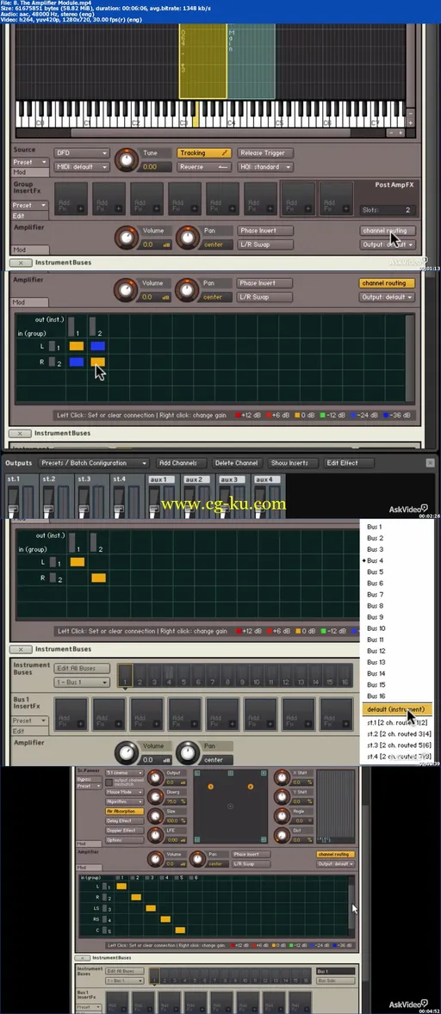Click the LFE knob
Image resolution: width=441 pixels, height=1014 pixels.
pos(155,835)
